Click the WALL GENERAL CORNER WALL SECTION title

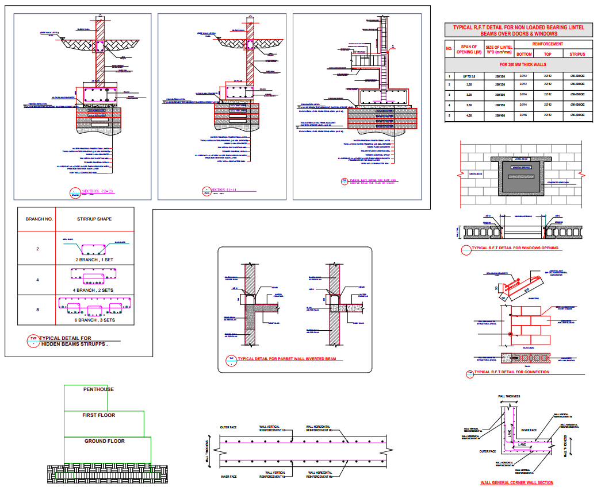(516, 483)
